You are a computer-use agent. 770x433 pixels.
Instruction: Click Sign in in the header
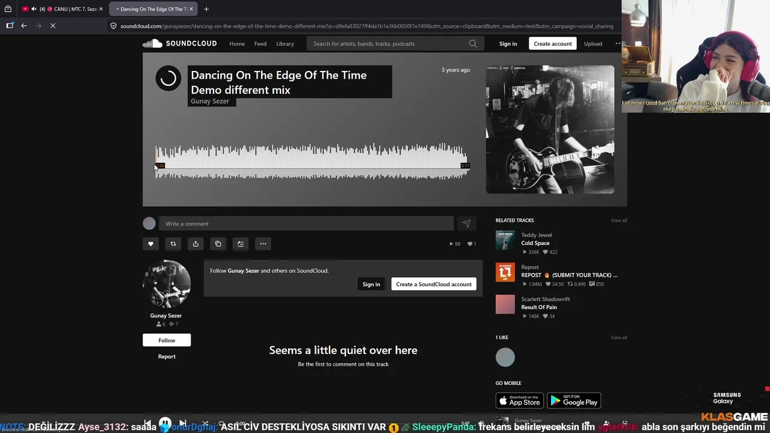(508, 43)
